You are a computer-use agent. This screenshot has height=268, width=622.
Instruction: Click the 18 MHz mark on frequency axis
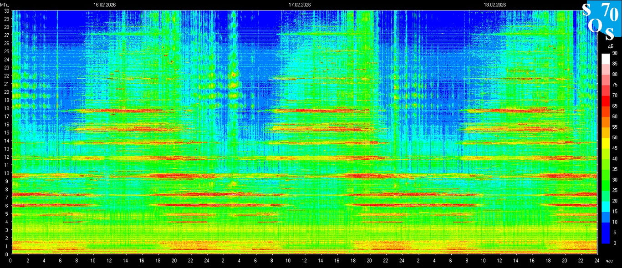point(6,108)
